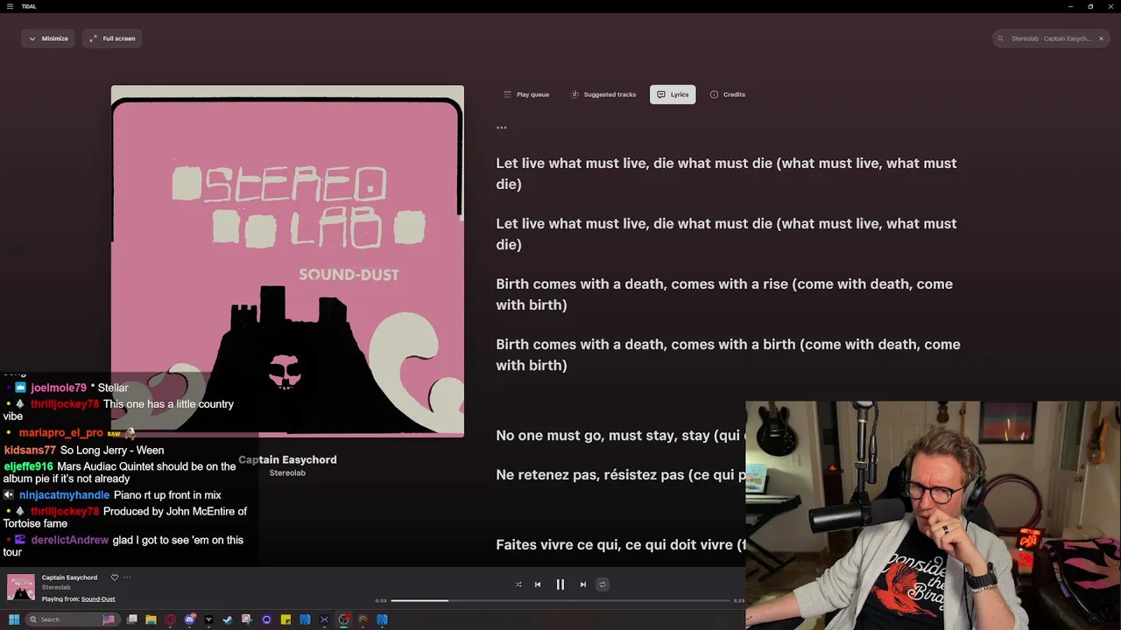Click the list icon on Play queue tab
The width and height of the screenshot is (1121, 630).
pyautogui.click(x=507, y=94)
